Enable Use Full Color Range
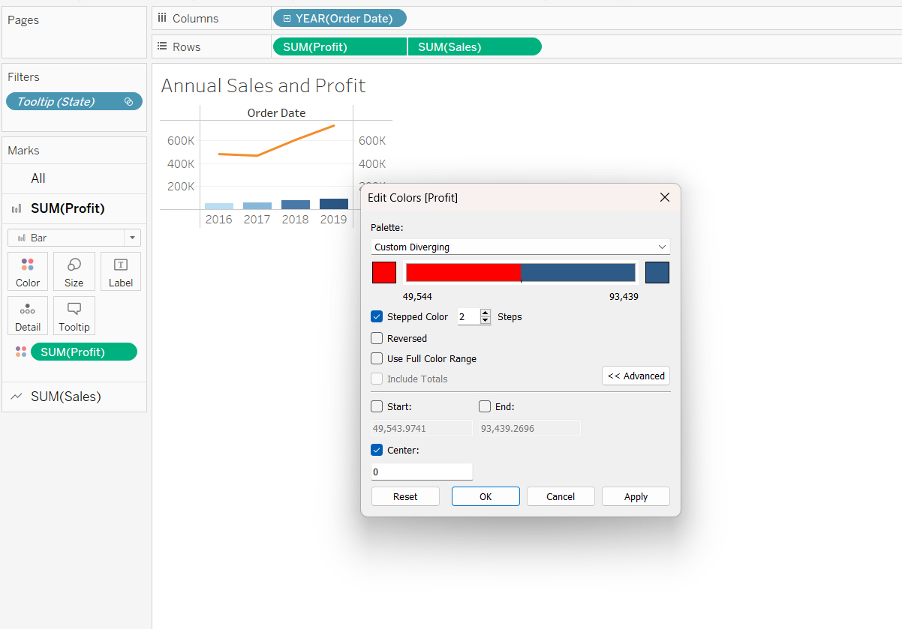This screenshot has height=629, width=902. click(377, 359)
